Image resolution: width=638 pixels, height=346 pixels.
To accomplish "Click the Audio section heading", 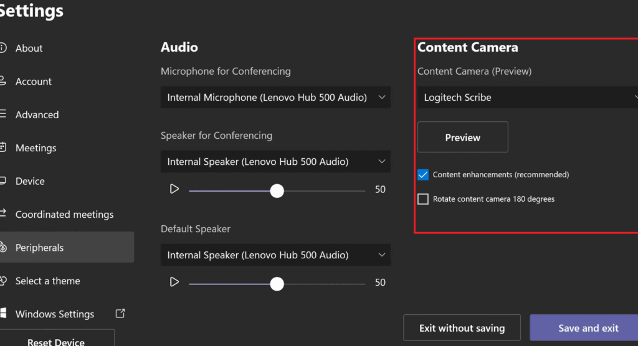I will coord(179,47).
